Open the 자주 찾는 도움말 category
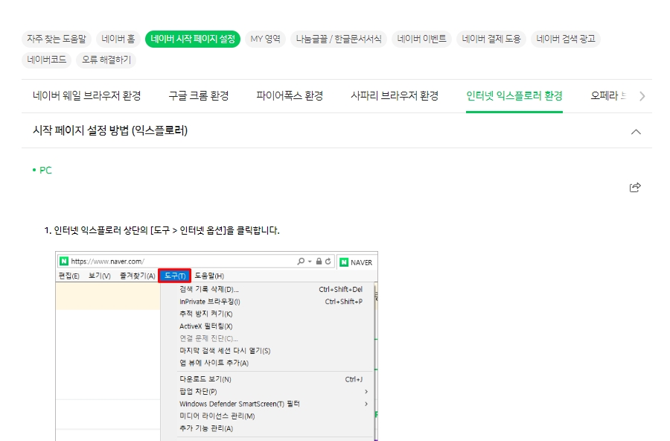The height and width of the screenshot is (441, 670). pos(57,39)
